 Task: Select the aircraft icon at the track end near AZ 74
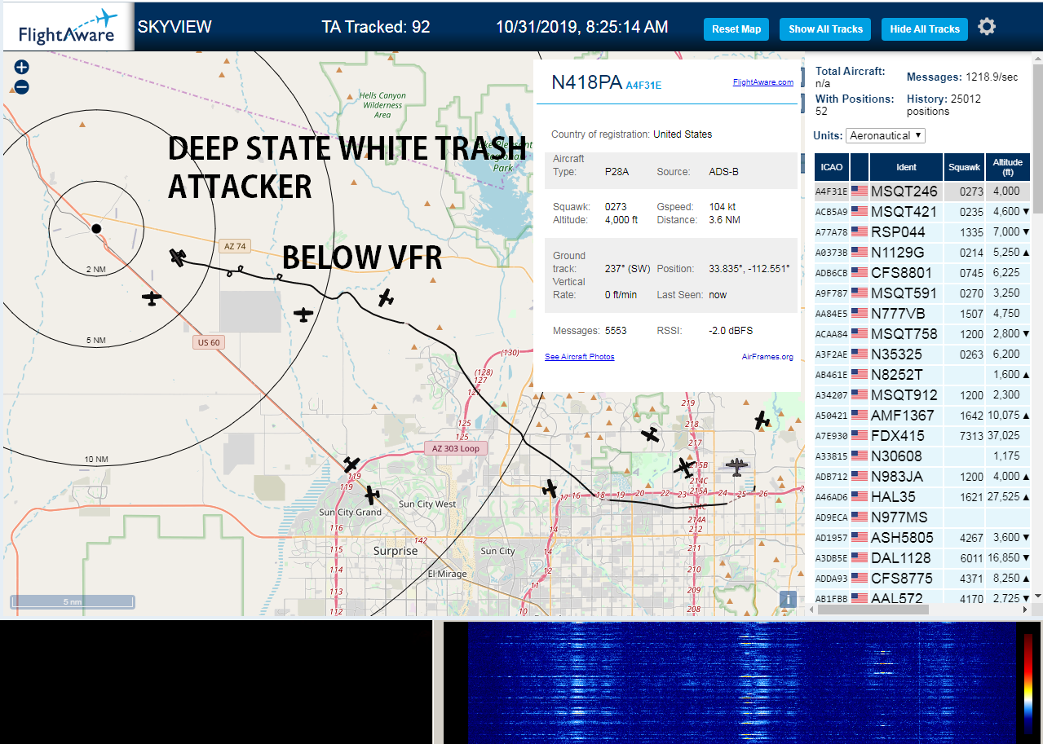coord(178,258)
